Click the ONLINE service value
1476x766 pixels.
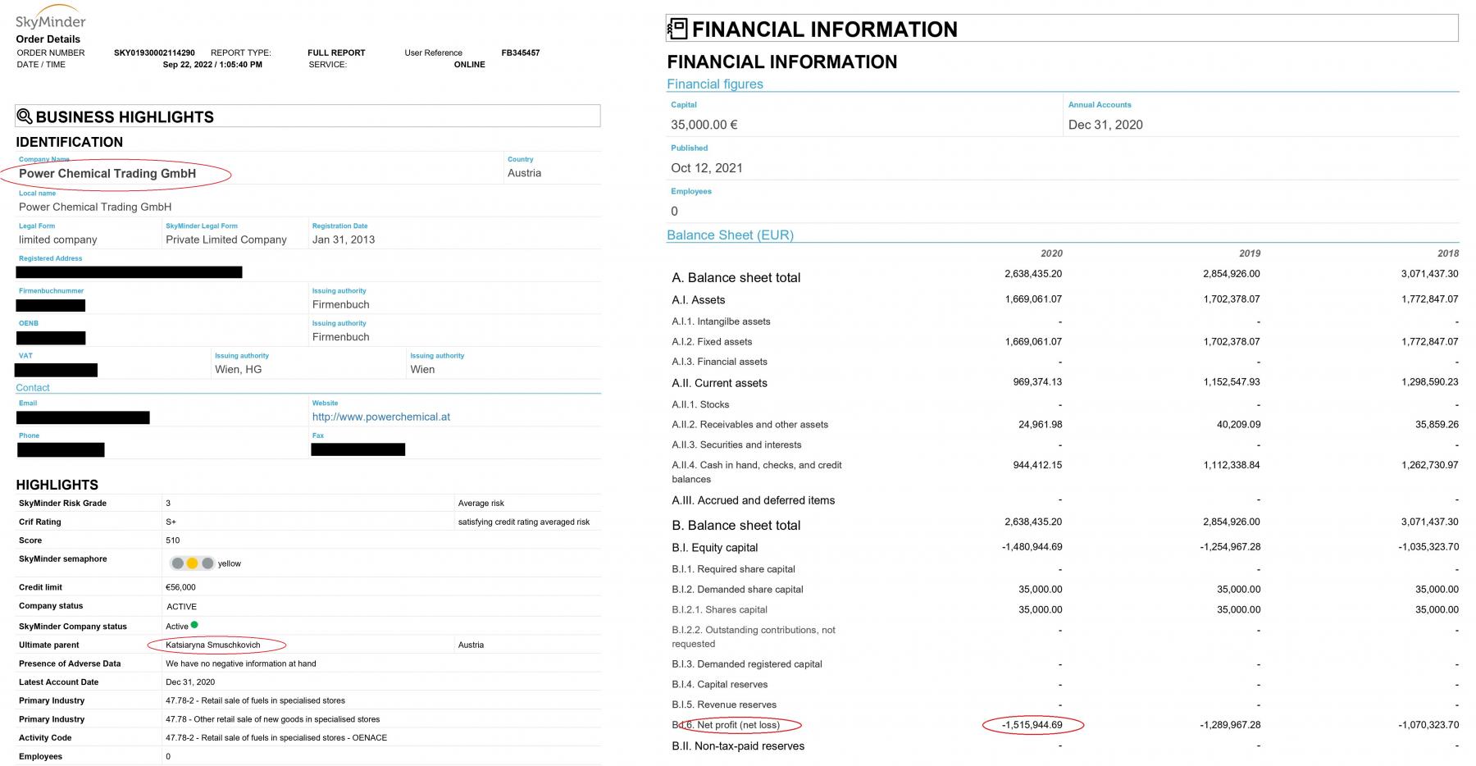coord(470,65)
